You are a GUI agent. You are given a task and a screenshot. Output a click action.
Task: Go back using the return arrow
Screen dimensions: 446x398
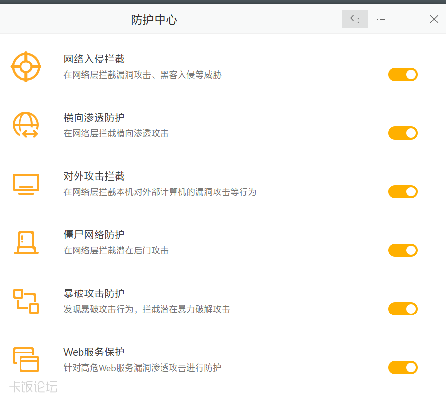(355, 20)
